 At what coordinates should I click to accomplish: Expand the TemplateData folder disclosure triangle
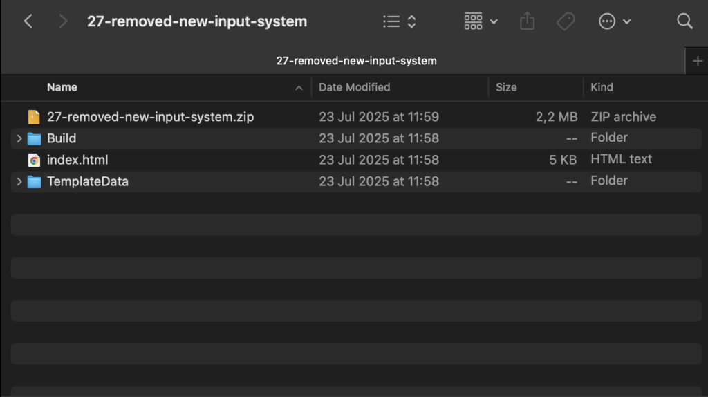coord(19,182)
